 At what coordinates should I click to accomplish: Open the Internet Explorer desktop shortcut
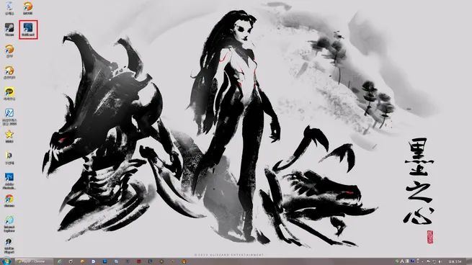click(x=9, y=224)
